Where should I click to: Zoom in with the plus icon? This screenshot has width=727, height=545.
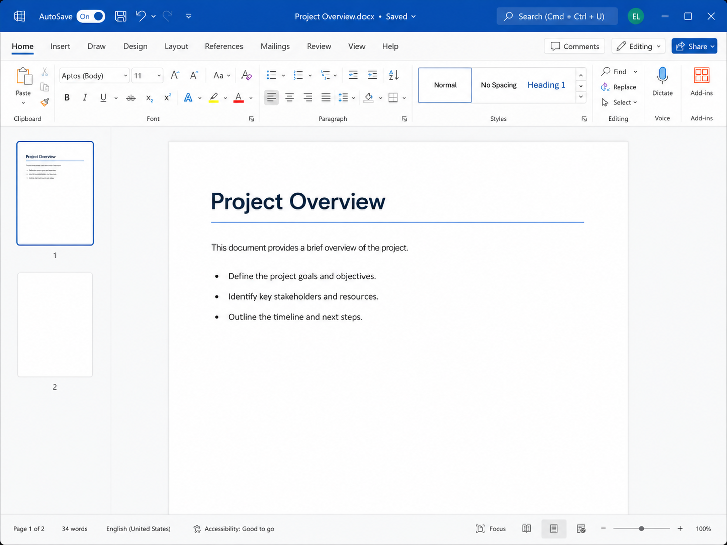click(x=680, y=529)
